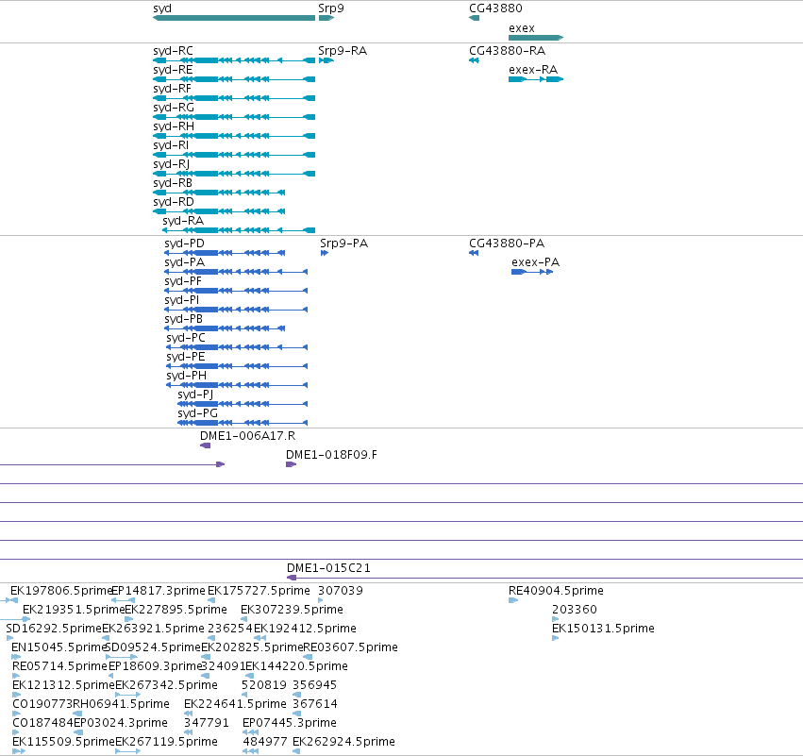Select the DME1-006A17.R clone end

pos(206,445)
